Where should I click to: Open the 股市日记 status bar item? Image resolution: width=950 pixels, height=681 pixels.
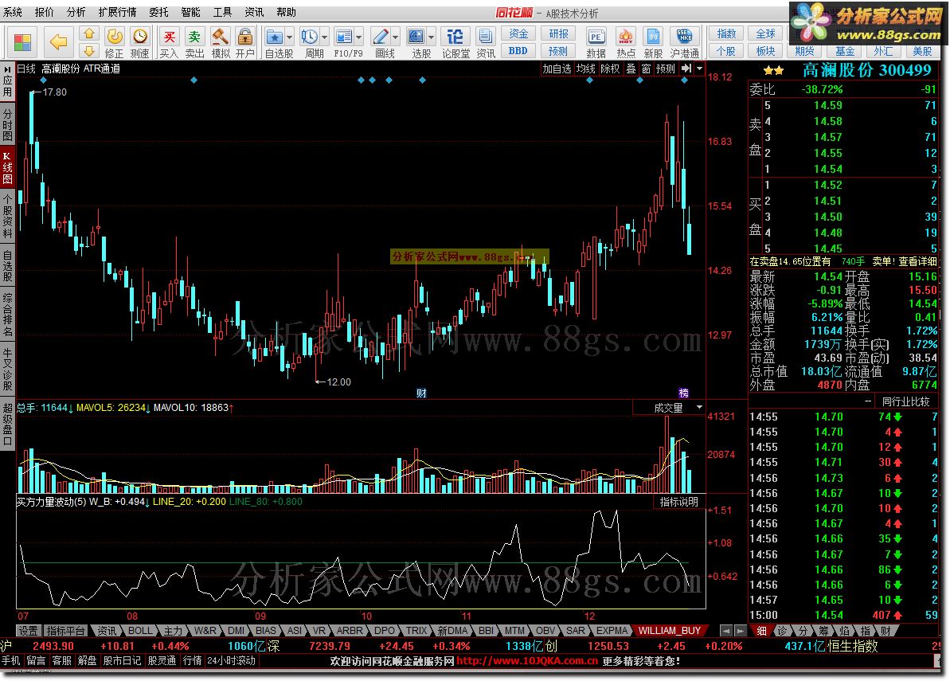click(122, 660)
